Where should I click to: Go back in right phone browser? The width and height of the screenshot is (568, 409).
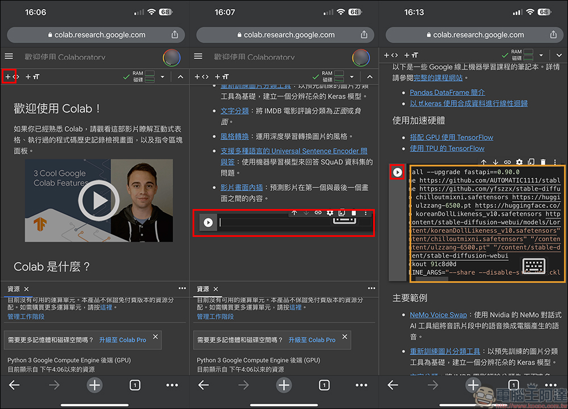pyautogui.click(x=392, y=385)
